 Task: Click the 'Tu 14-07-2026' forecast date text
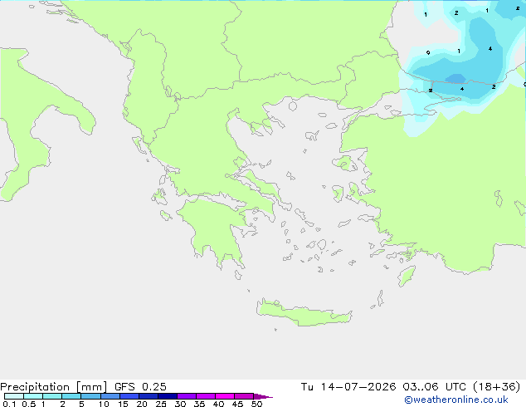pos(348,387)
